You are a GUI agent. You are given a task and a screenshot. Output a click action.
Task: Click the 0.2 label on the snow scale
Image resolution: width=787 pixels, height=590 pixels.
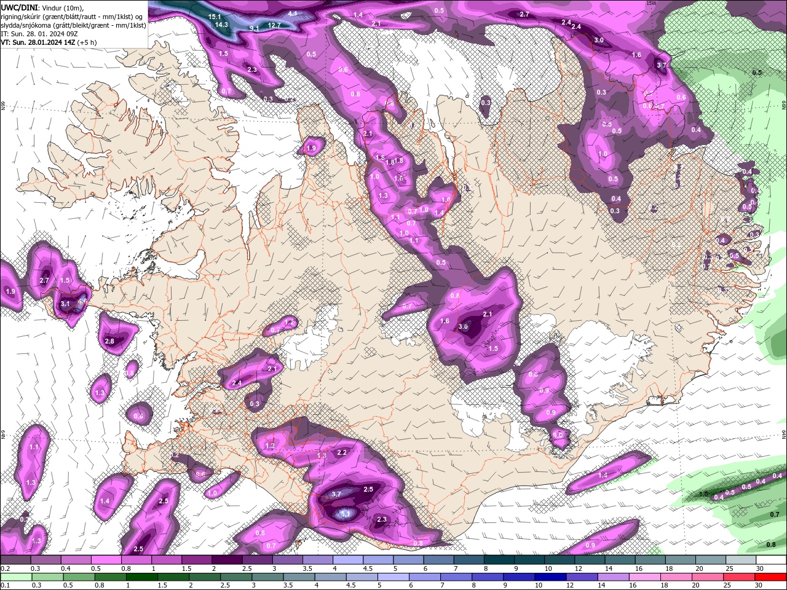5,568
